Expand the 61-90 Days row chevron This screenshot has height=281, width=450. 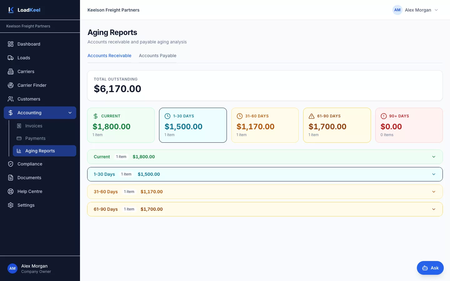[434, 209]
